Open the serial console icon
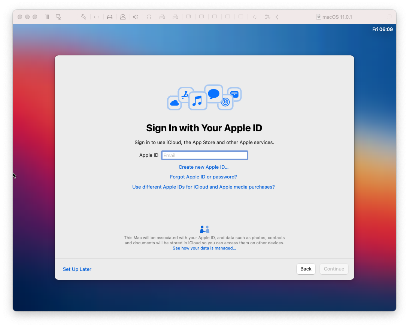 (x=97, y=17)
